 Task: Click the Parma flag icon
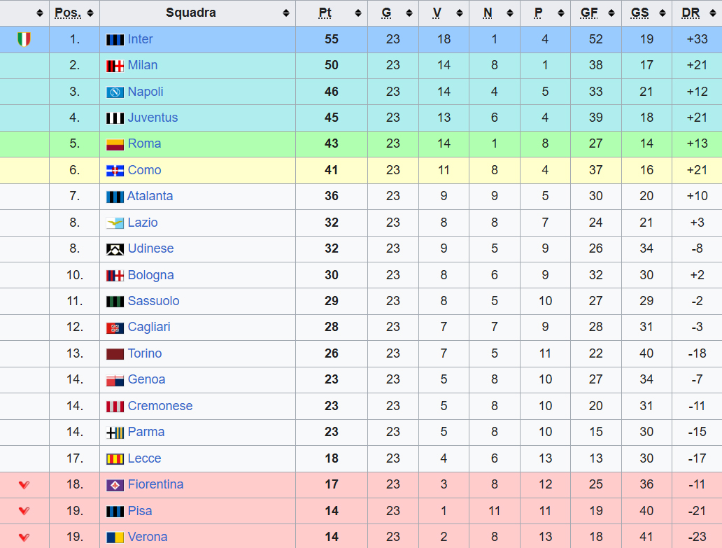(115, 433)
